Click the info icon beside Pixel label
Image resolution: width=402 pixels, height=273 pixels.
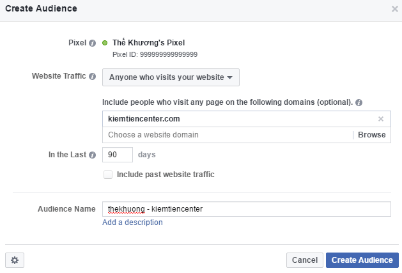click(x=93, y=43)
